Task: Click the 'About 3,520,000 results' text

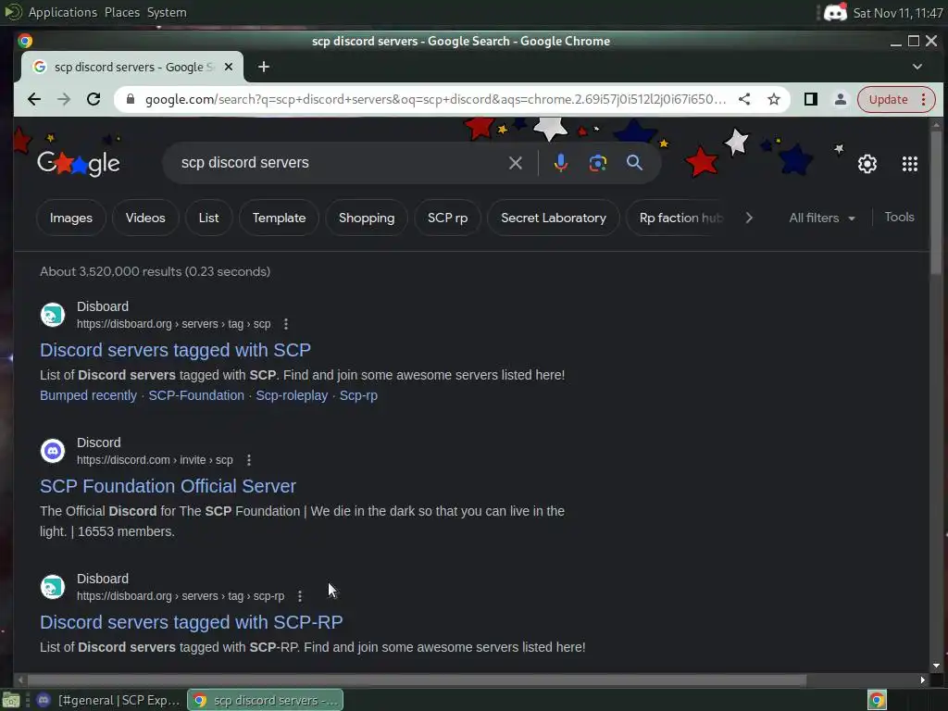Action: 155,271
